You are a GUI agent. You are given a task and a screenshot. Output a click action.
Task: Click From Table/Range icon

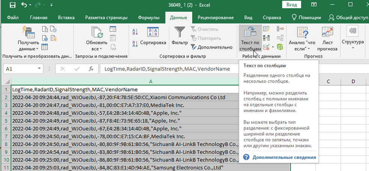(x=45, y=46)
